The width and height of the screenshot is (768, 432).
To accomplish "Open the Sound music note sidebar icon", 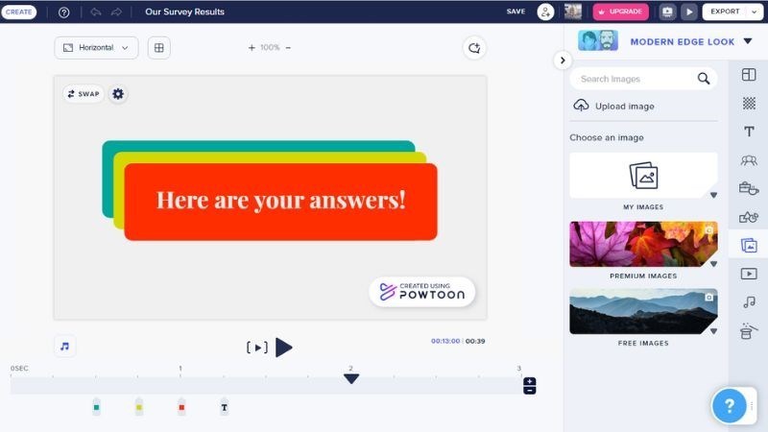I will point(749,302).
